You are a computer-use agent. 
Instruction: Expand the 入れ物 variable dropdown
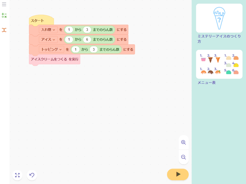48,30
